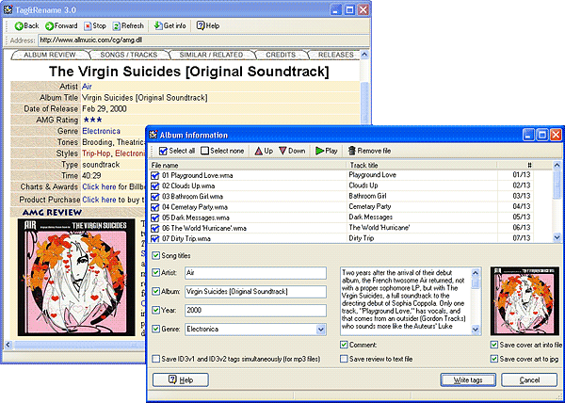
Task: Uncheck 02 Clouds Up.wma file
Action: tap(155, 186)
